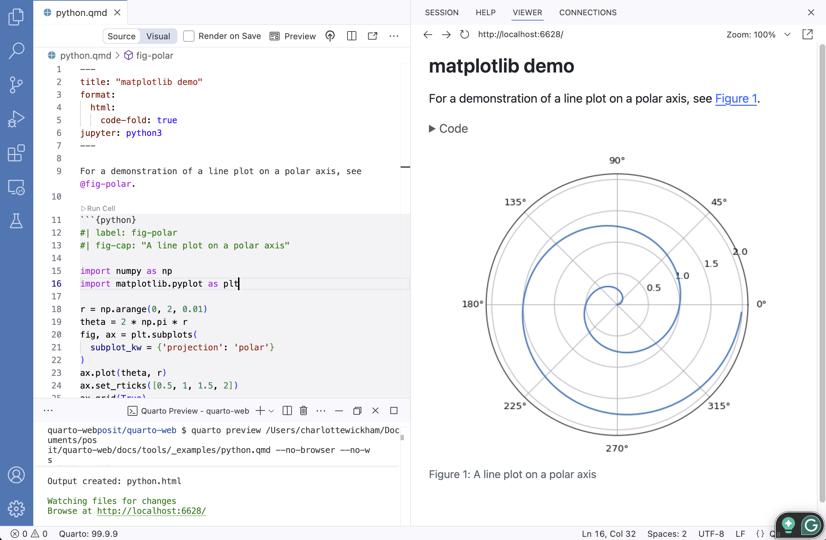Change indentation via Spaces: 2
Viewport: 826px width, 540px height.
[667, 534]
